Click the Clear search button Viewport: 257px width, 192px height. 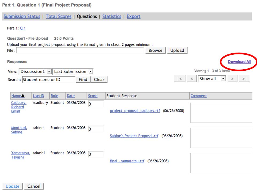99,79
